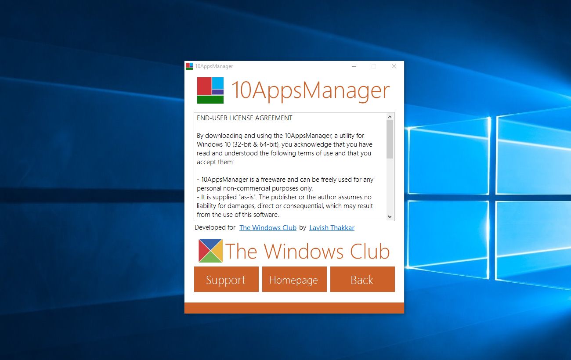This screenshot has height=360, width=571.
Task: Minimize the 10AppsManager window
Action: [x=354, y=66]
